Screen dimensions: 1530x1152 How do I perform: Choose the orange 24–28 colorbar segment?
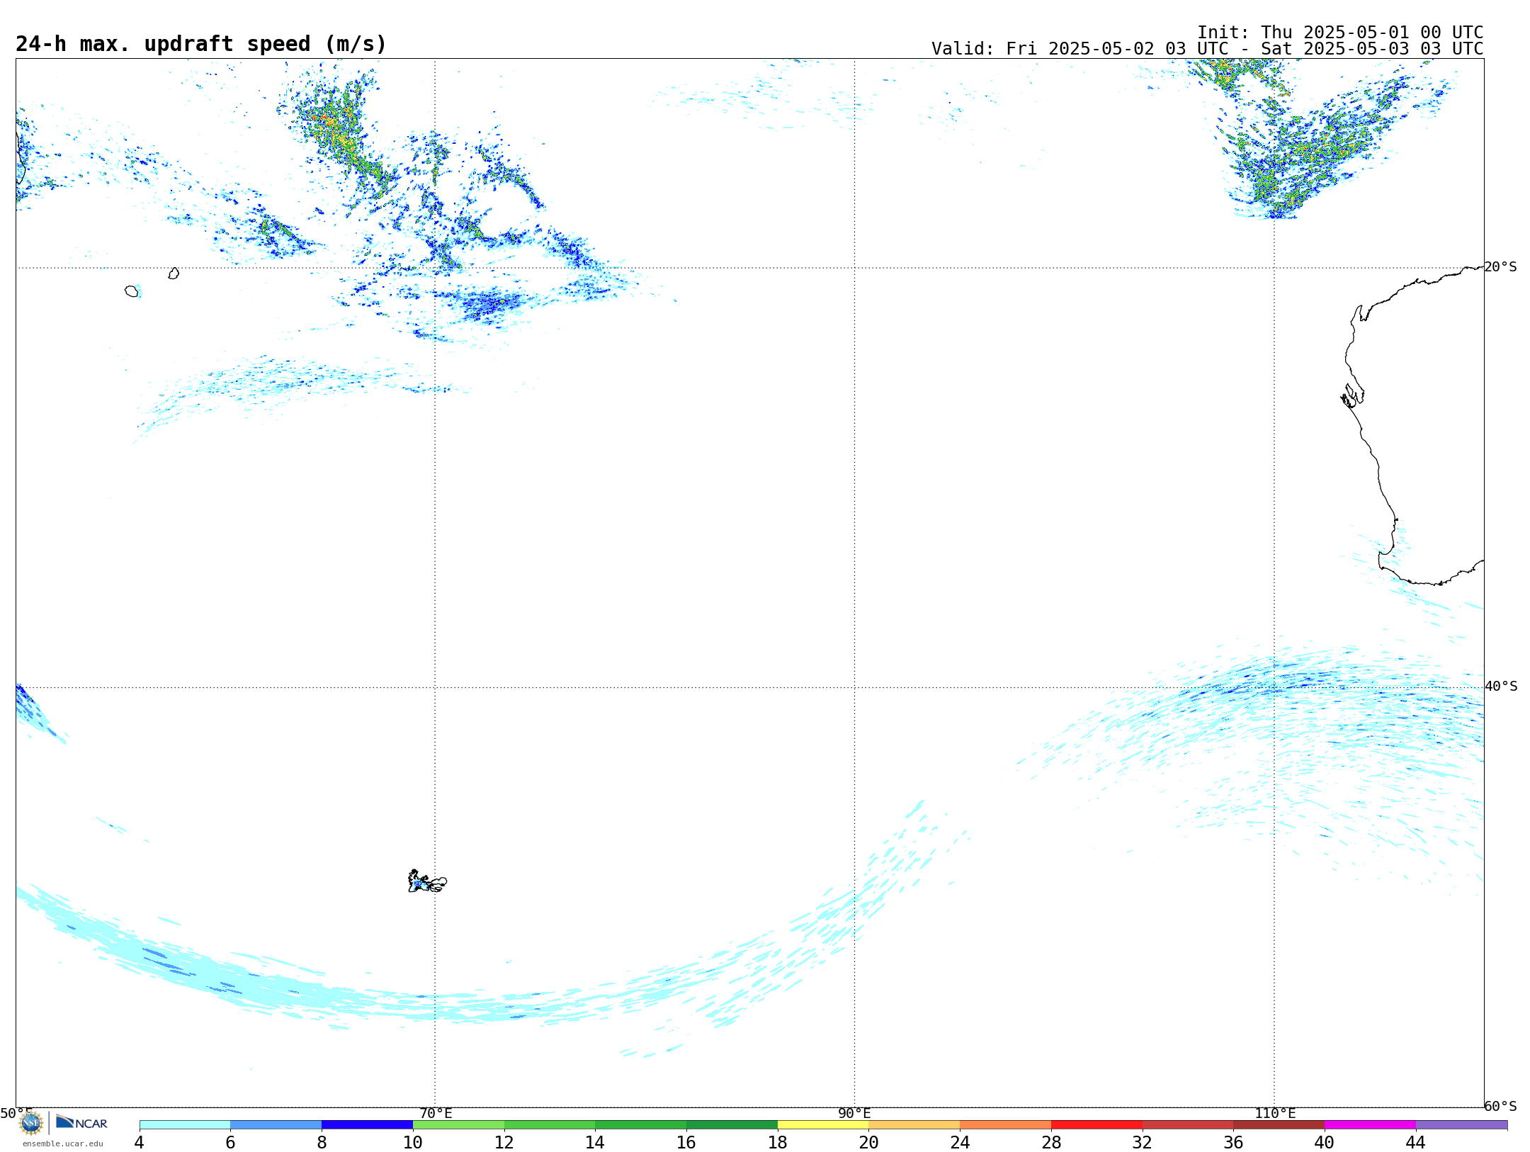[x=1006, y=1125]
